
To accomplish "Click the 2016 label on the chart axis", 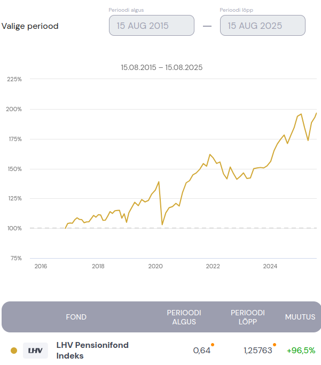I will click(x=41, y=266).
